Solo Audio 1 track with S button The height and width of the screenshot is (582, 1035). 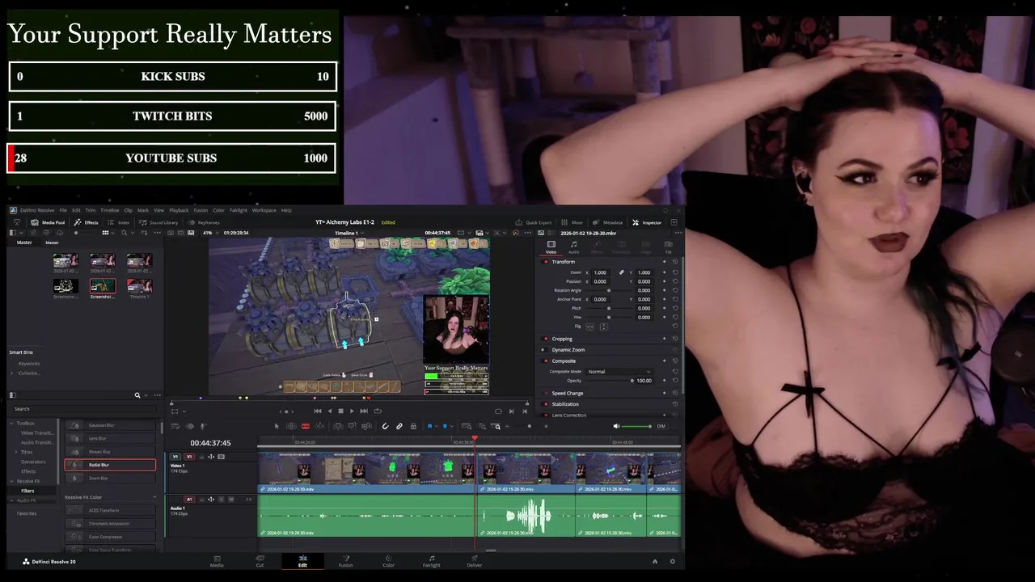click(x=222, y=499)
